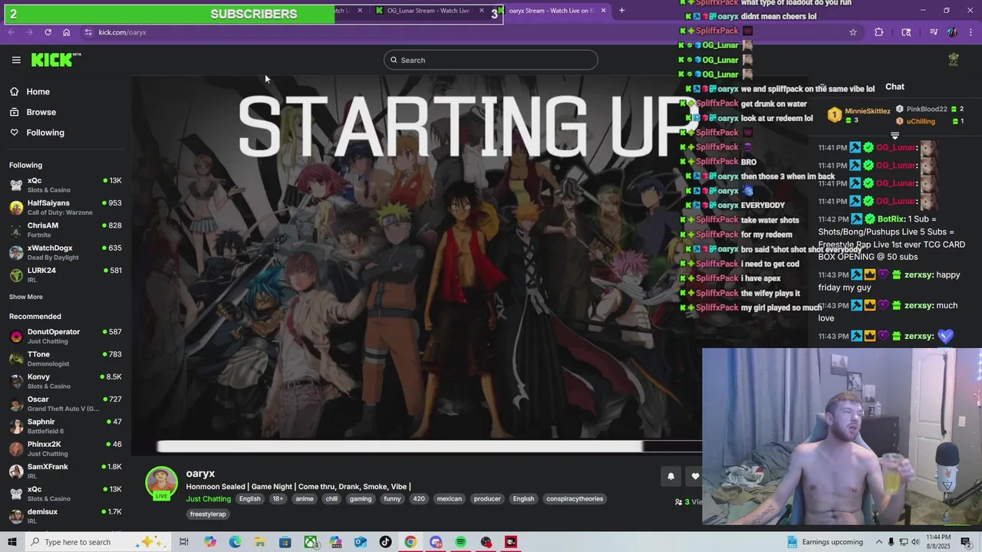This screenshot has width=982, height=552.
Task: Open Chrome profile avatar menu
Action: tap(952, 32)
